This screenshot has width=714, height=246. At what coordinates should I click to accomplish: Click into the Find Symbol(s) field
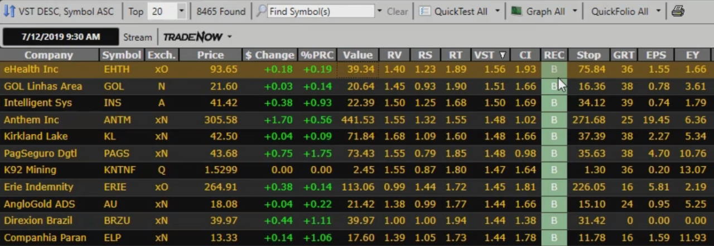coord(321,11)
